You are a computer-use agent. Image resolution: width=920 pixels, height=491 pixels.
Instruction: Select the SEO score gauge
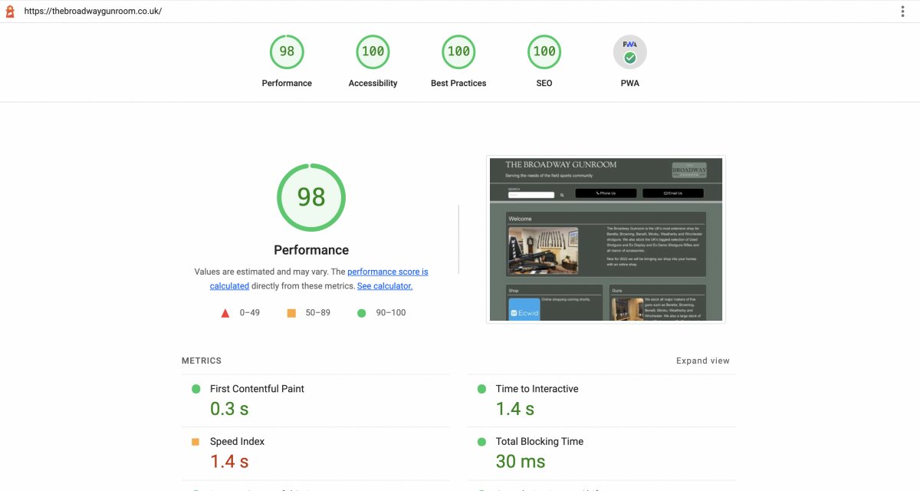point(544,52)
